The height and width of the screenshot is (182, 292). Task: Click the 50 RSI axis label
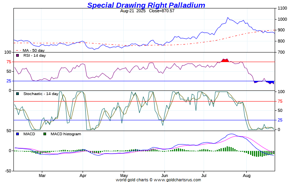point(9,71)
